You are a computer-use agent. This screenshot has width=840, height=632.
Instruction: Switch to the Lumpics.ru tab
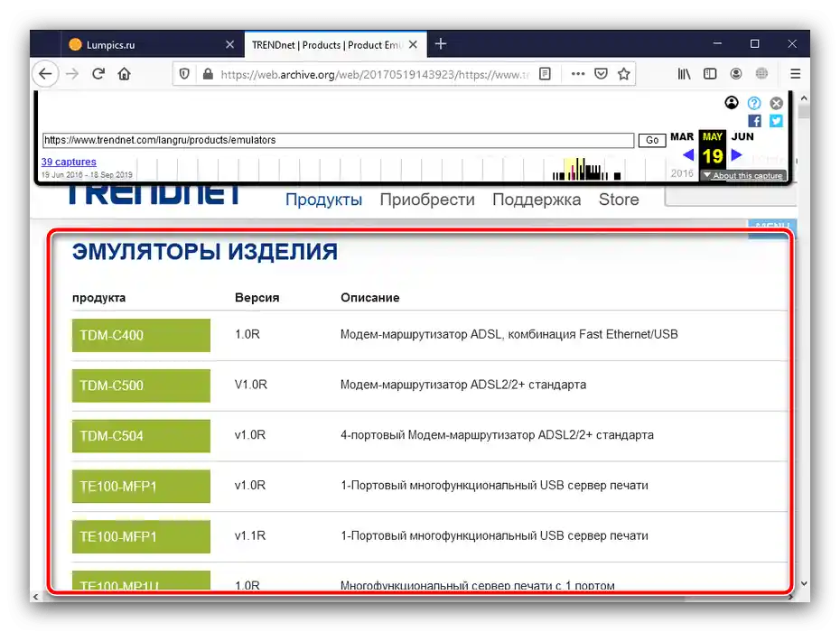tap(152, 44)
